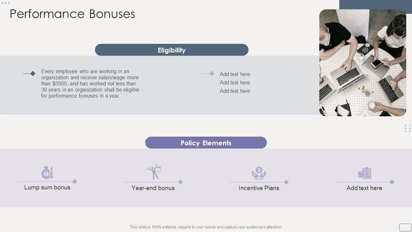
Task: Click the diamond marker beside Lump sum bonus
Action: [75, 181]
